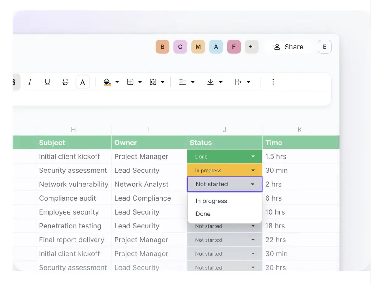Viewport: 371px width, 285px height.
Task: Apply underline formatting
Action: tap(47, 82)
